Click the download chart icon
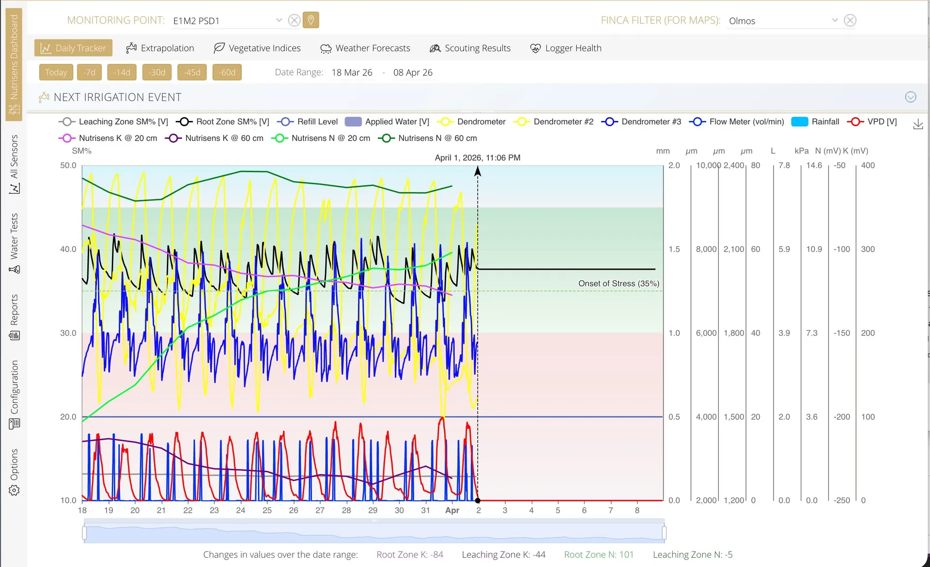The height and width of the screenshot is (567, 930). [918, 124]
